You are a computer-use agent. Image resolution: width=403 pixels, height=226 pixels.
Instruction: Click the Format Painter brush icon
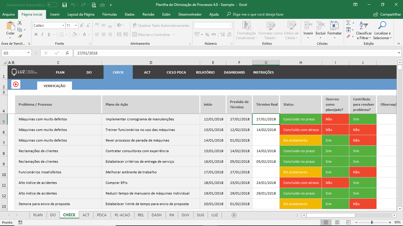point(20,36)
